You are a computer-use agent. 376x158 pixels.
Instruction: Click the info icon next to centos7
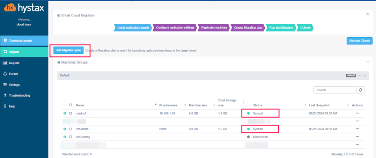(x=65, y=113)
